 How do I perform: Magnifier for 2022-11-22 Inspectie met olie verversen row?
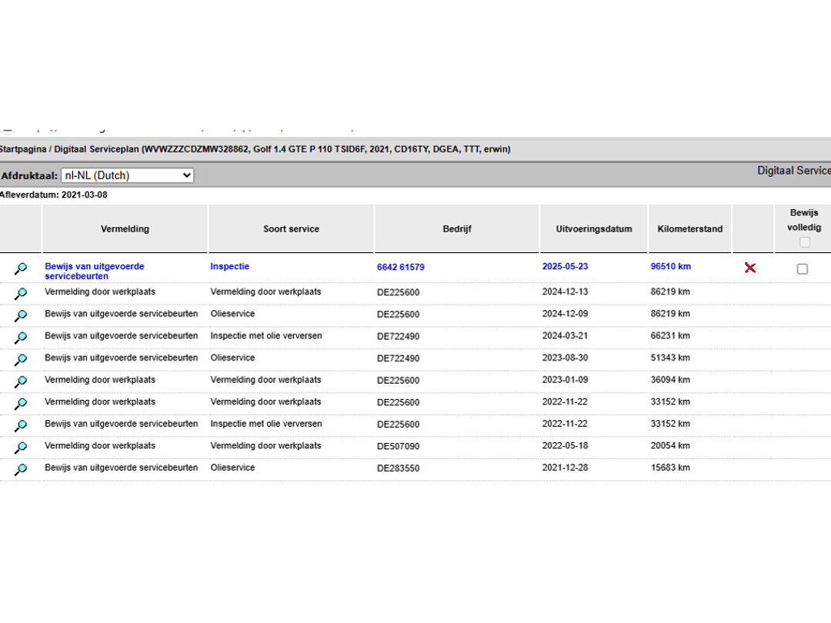(20, 425)
